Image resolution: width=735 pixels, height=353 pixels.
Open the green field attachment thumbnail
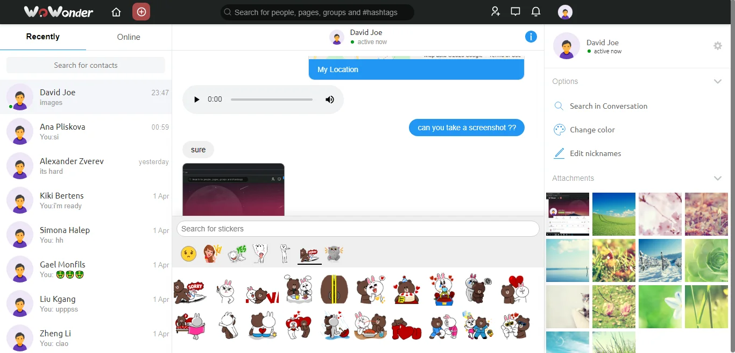coord(614,214)
